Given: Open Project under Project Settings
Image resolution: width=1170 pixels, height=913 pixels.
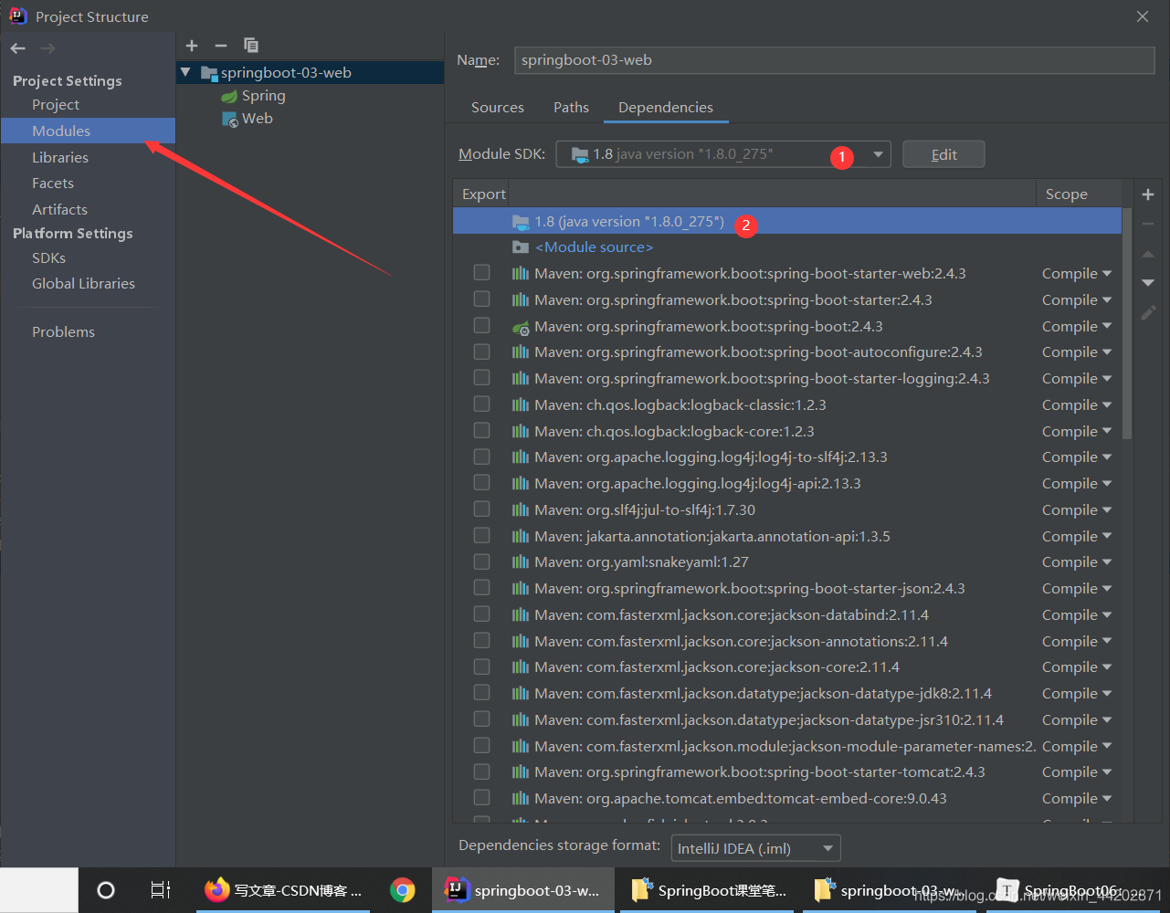Looking at the screenshot, I should tap(56, 105).
